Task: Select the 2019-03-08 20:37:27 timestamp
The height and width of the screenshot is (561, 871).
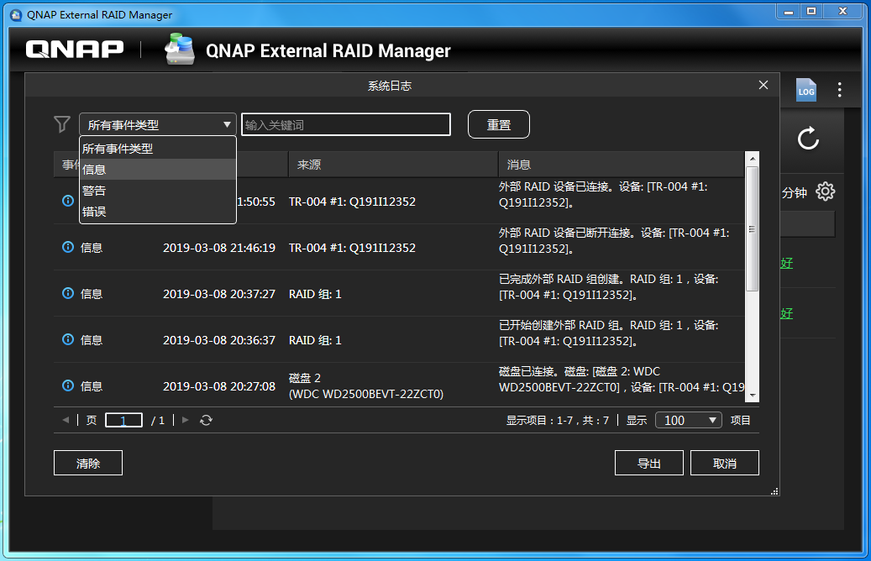Action: [x=219, y=294]
